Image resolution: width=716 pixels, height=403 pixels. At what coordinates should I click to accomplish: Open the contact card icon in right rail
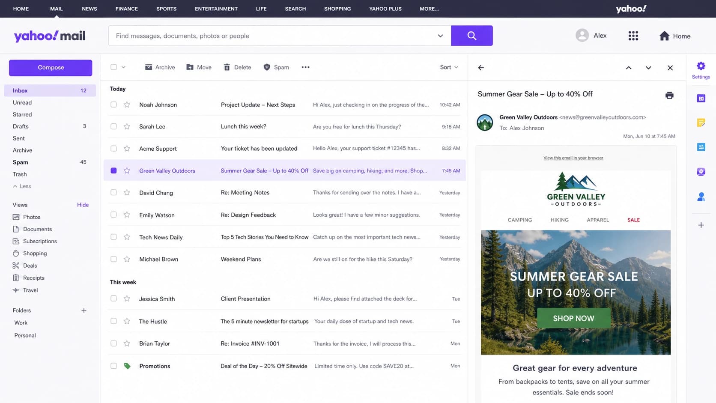(701, 147)
